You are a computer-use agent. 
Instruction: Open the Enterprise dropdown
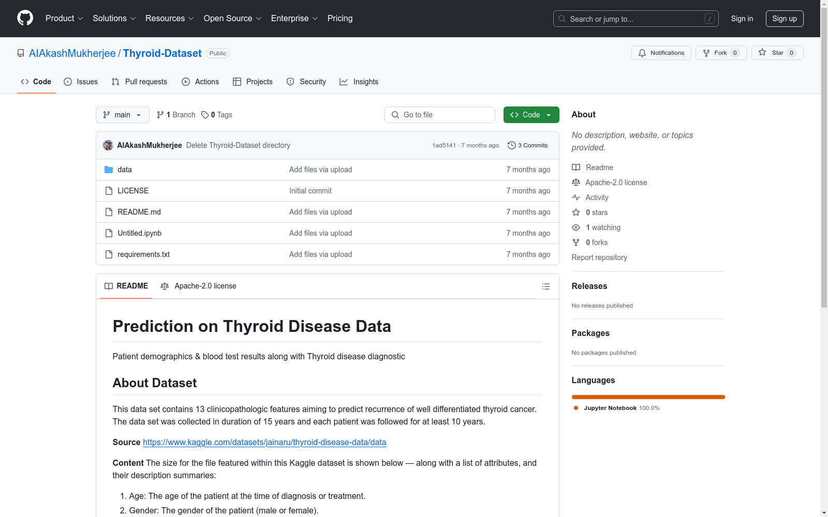(x=294, y=19)
